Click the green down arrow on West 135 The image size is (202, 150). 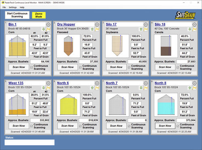point(44,88)
